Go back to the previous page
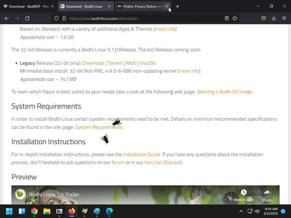Viewport: 291px width, 218px height. [x=7, y=18]
